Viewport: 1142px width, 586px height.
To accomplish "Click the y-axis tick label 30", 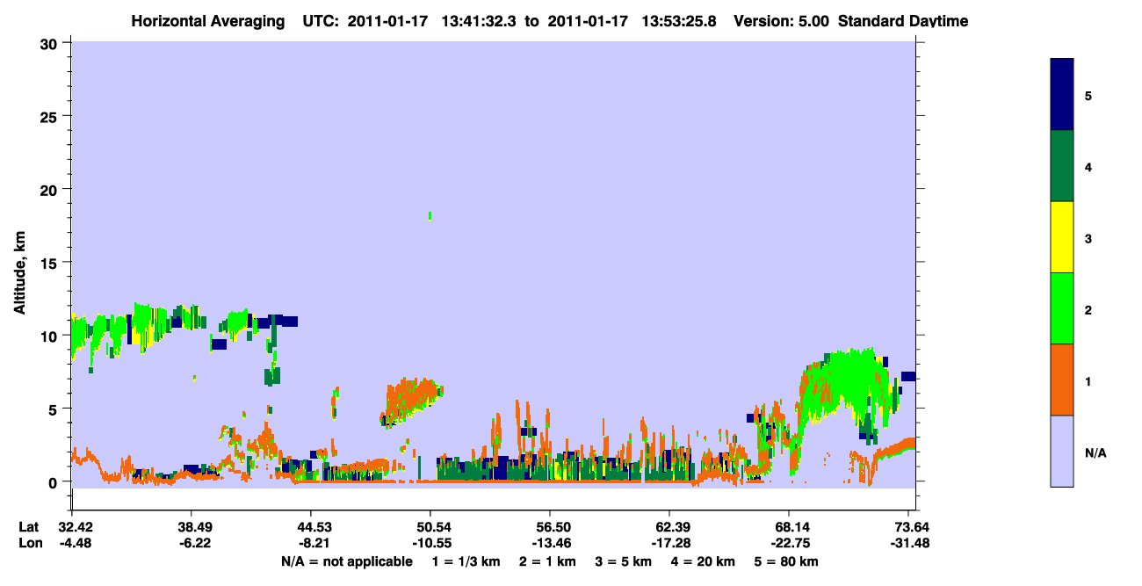I will [x=51, y=43].
